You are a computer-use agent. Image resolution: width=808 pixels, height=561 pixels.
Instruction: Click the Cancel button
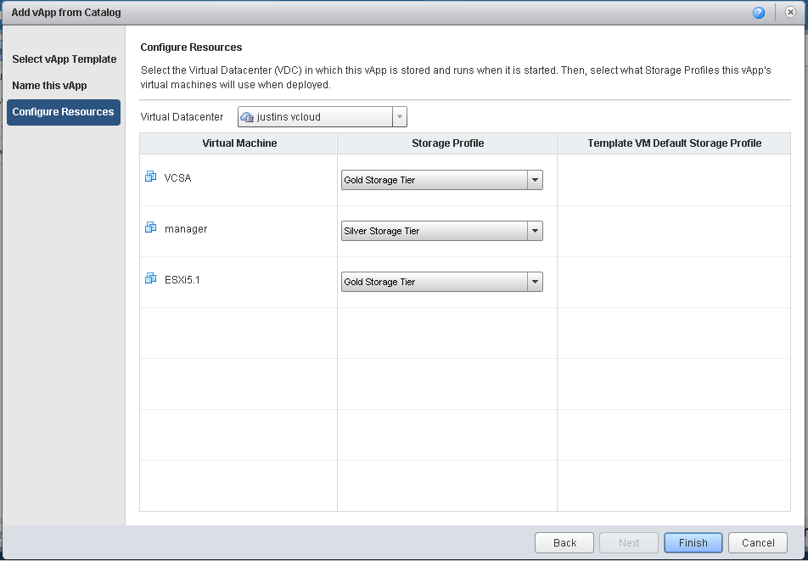coord(757,543)
